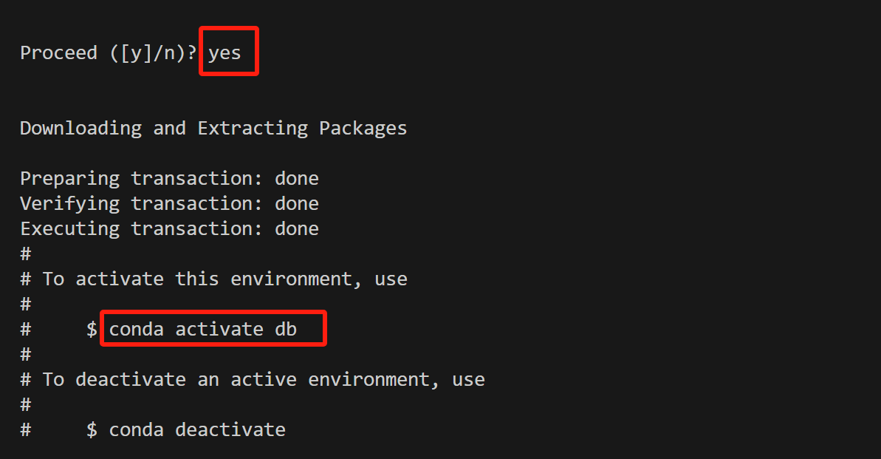This screenshot has width=881, height=459.
Task: Click the word 'done' after Preparing transaction
Action: pos(297,179)
